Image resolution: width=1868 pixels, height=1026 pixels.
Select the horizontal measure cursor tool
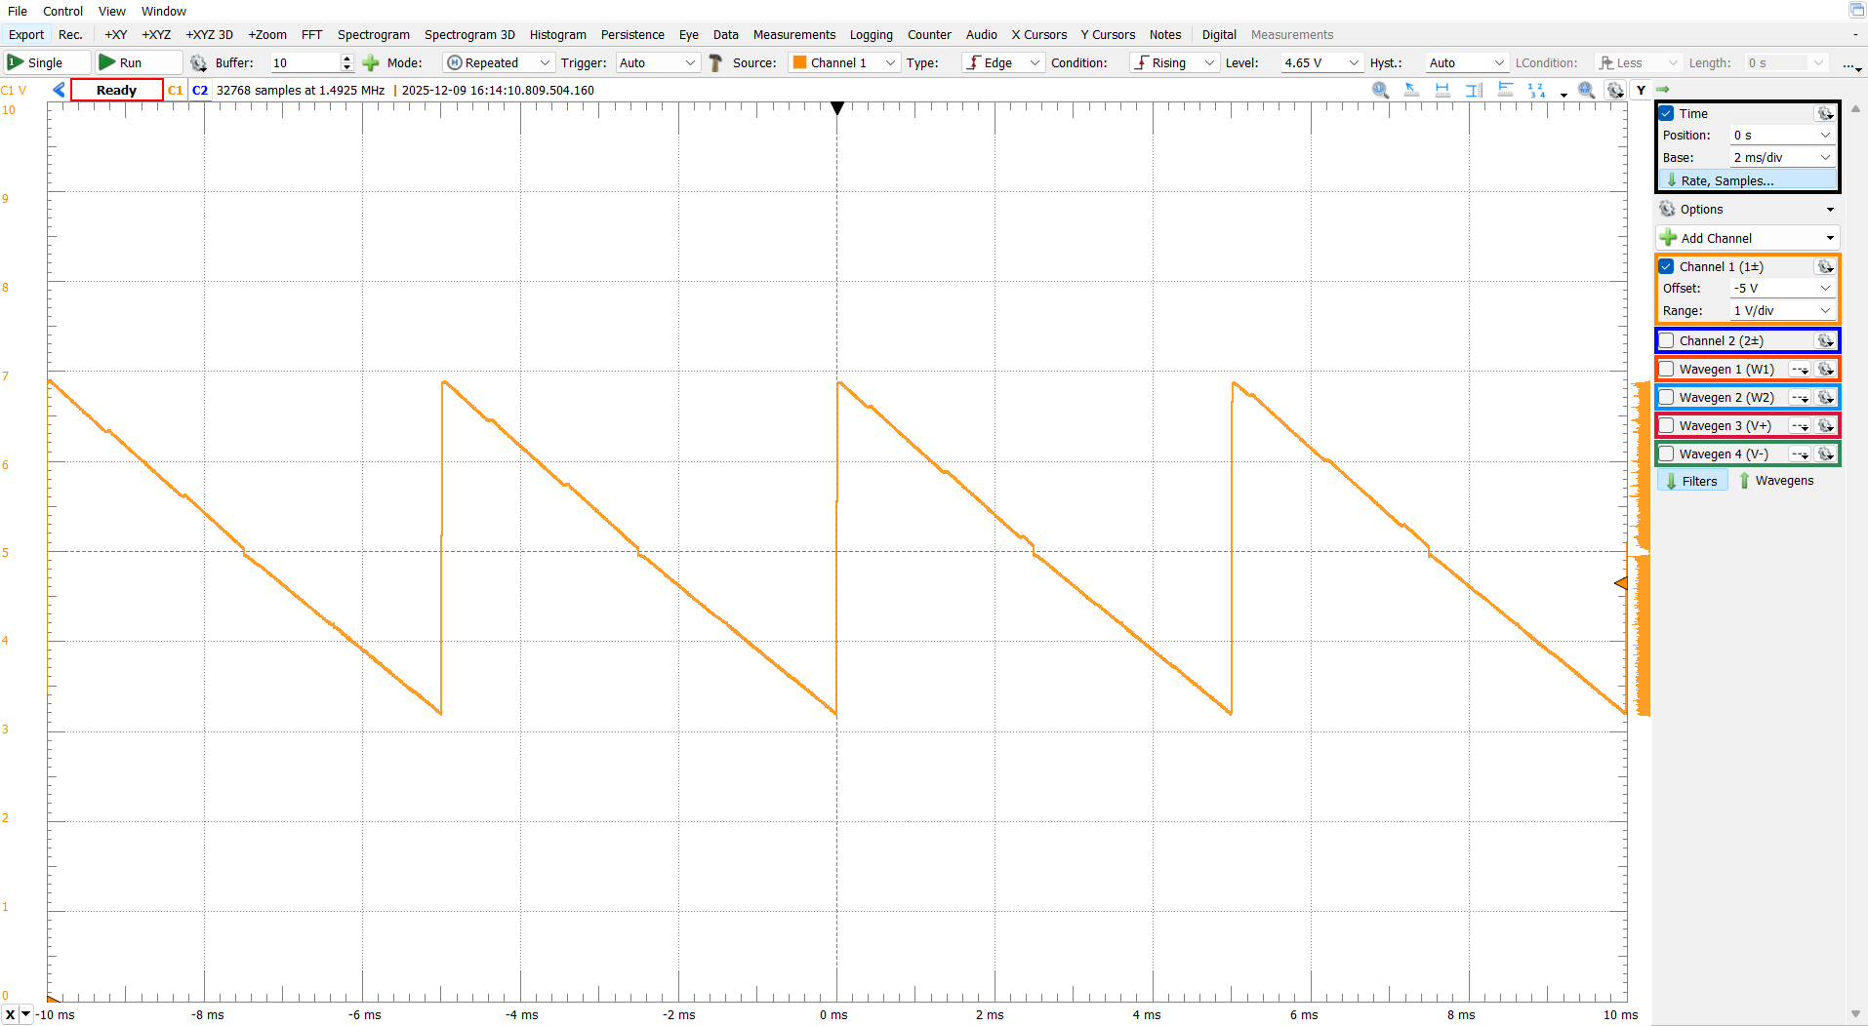(x=1442, y=90)
